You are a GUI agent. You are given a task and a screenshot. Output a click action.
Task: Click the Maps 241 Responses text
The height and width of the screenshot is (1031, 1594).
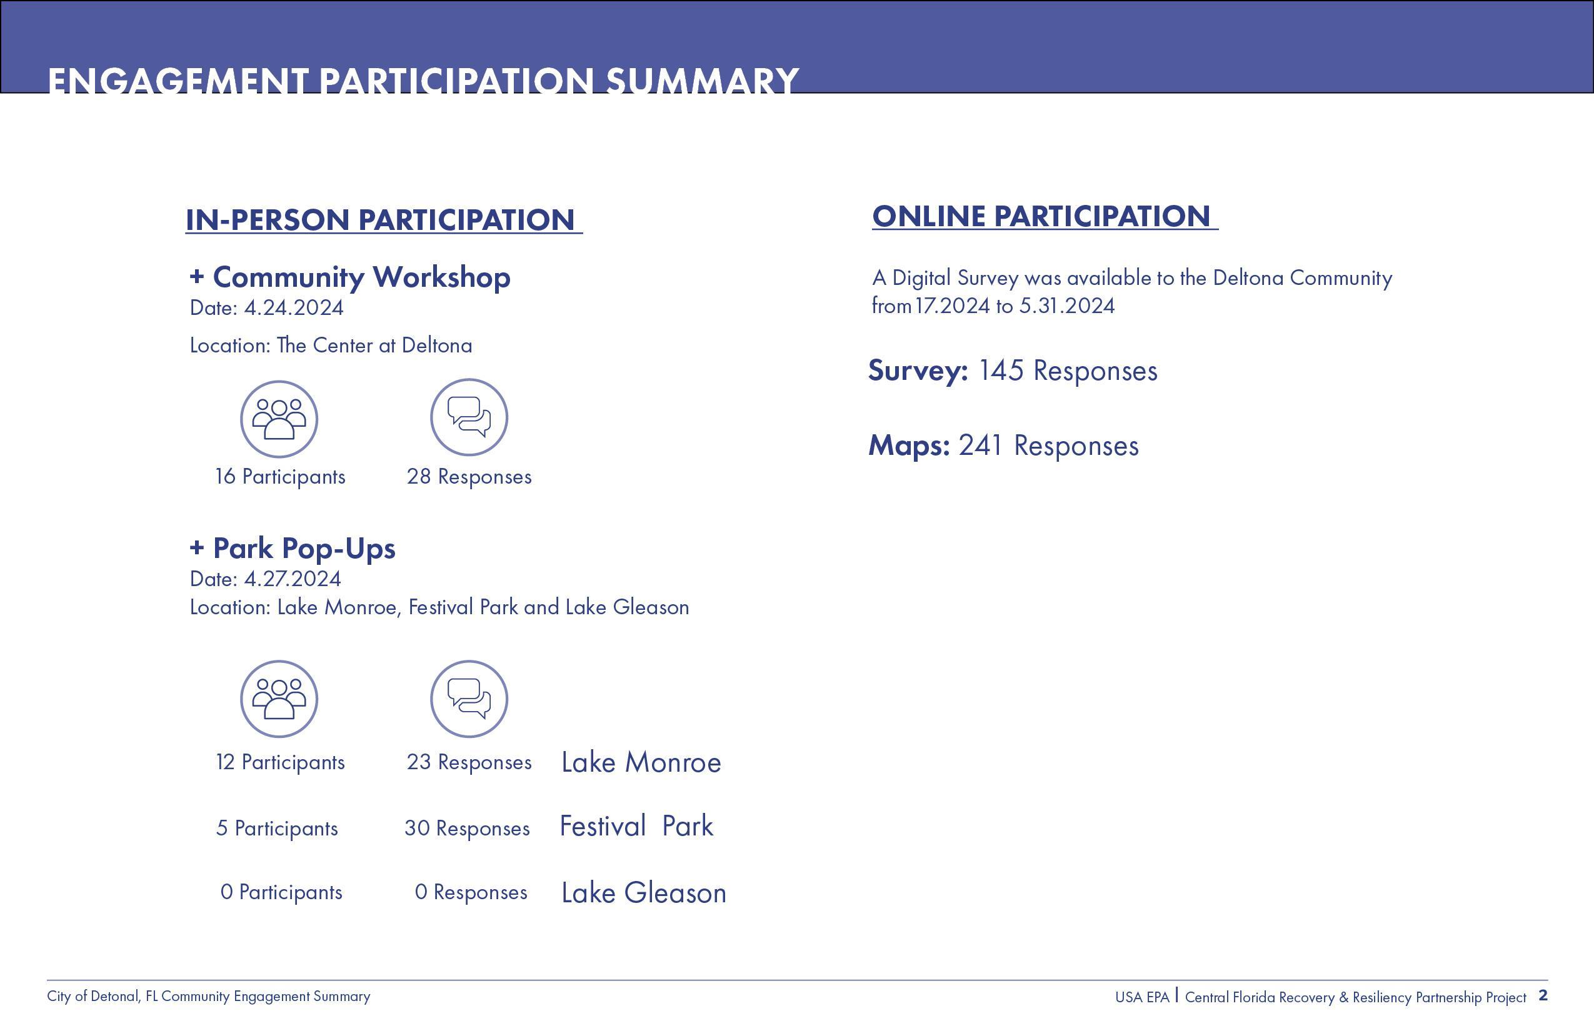[x=1003, y=446]
